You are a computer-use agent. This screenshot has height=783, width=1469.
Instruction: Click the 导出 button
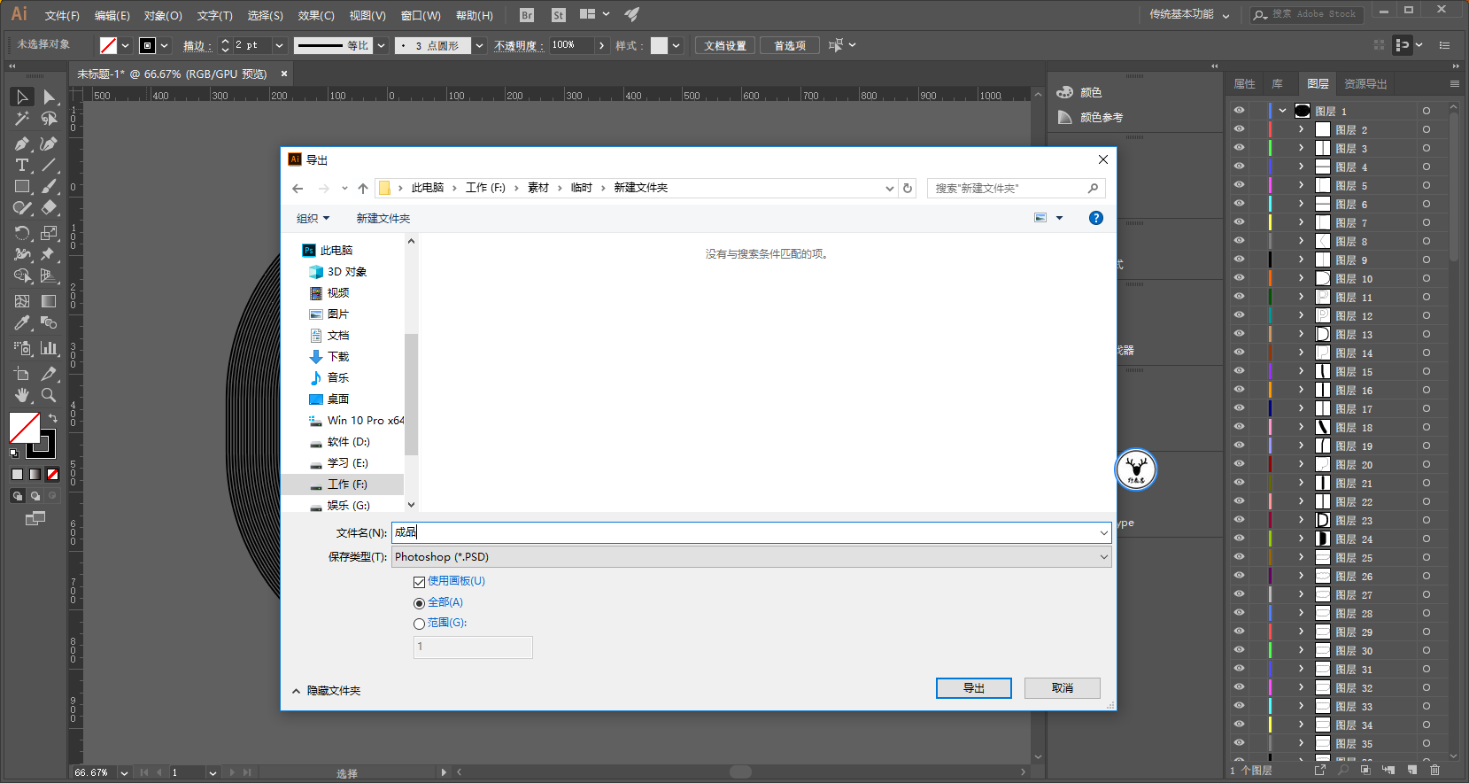coord(974,688)
